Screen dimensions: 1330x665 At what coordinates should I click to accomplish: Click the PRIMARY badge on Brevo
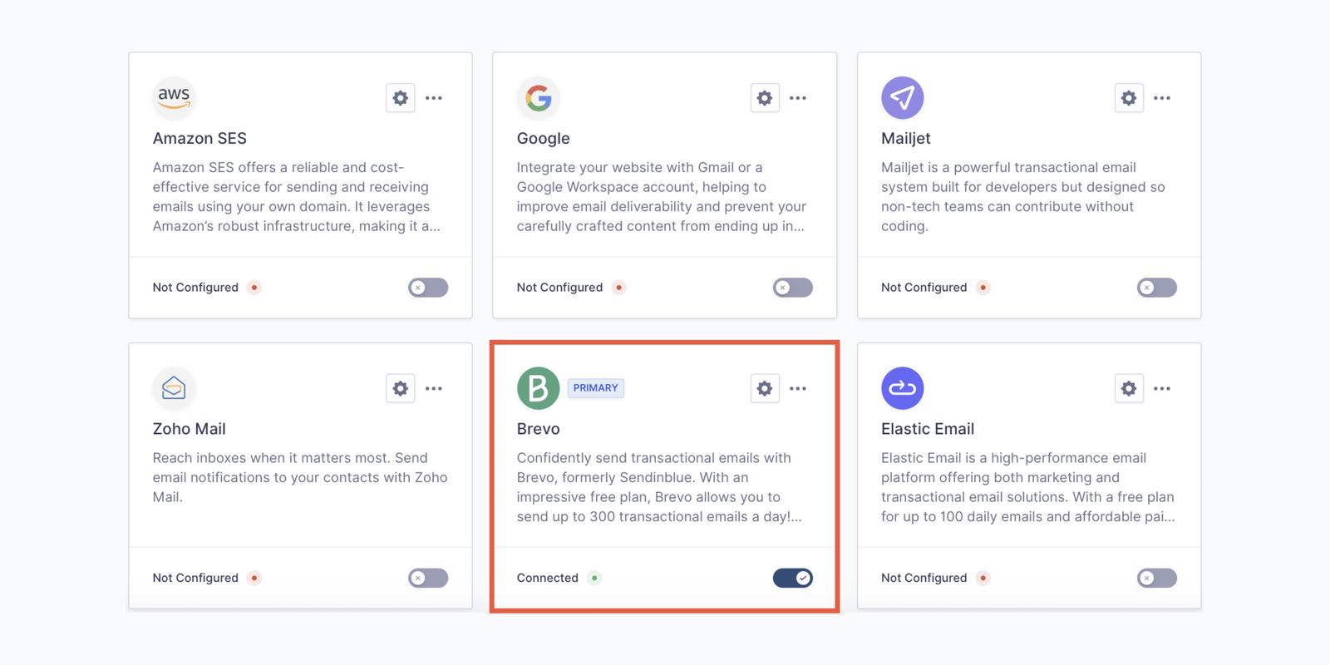(595, 388)
